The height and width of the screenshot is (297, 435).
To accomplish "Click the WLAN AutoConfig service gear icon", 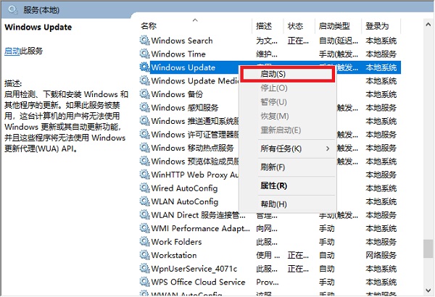I will pyautogui.click(x=144, y=201).
